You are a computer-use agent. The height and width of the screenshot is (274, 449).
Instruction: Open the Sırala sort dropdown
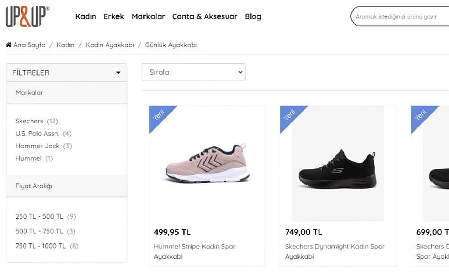click(x=193, y=72)
